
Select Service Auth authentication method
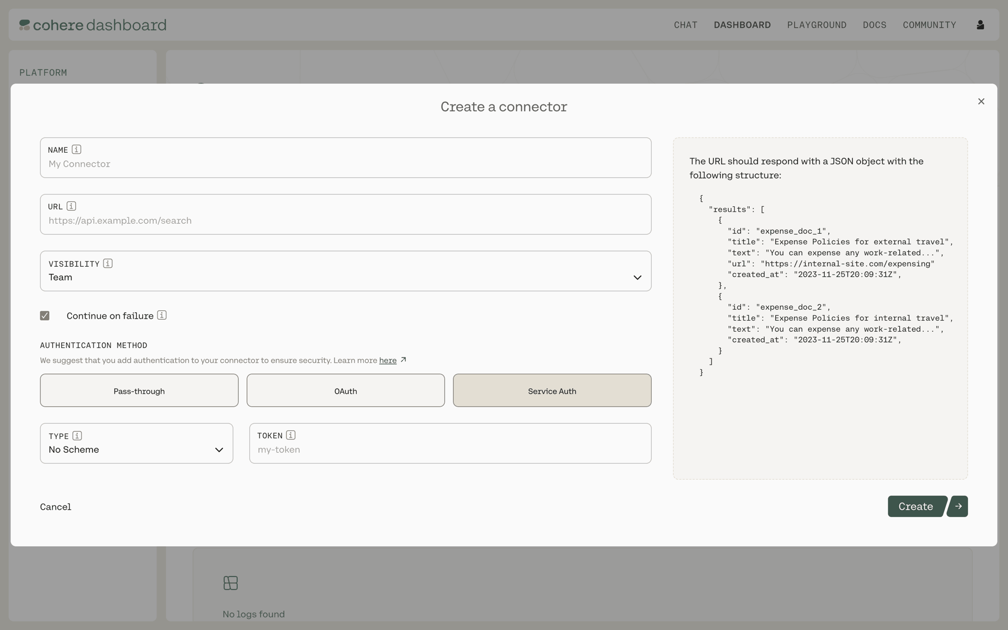tap(552, 390)
